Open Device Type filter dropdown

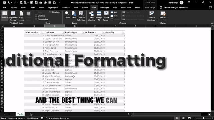pos(83,32)
